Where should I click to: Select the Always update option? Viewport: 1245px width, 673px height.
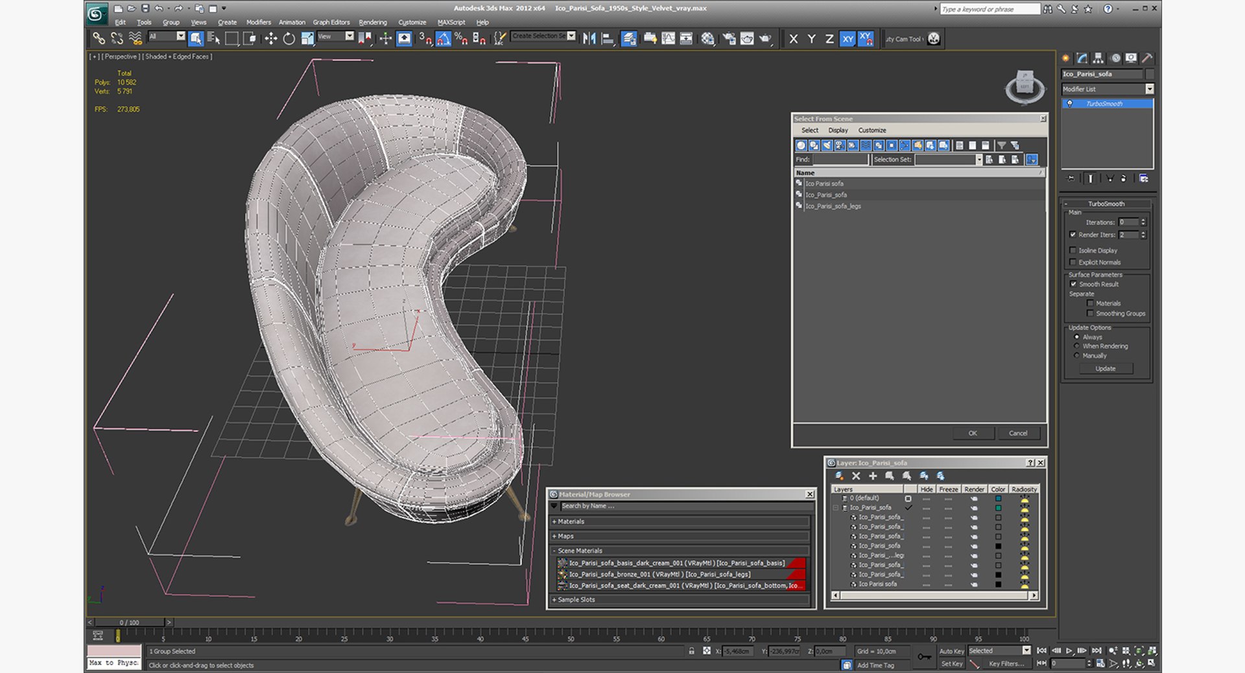pyautogui.click(x=1077, y=337)
